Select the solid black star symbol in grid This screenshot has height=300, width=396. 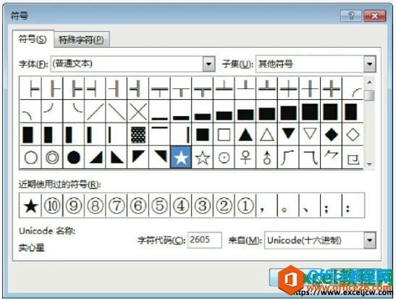pos(181,157)
